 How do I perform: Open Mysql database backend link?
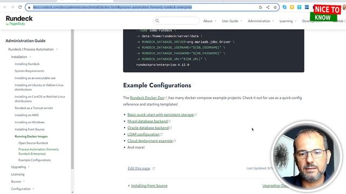(x=148, y=121)
